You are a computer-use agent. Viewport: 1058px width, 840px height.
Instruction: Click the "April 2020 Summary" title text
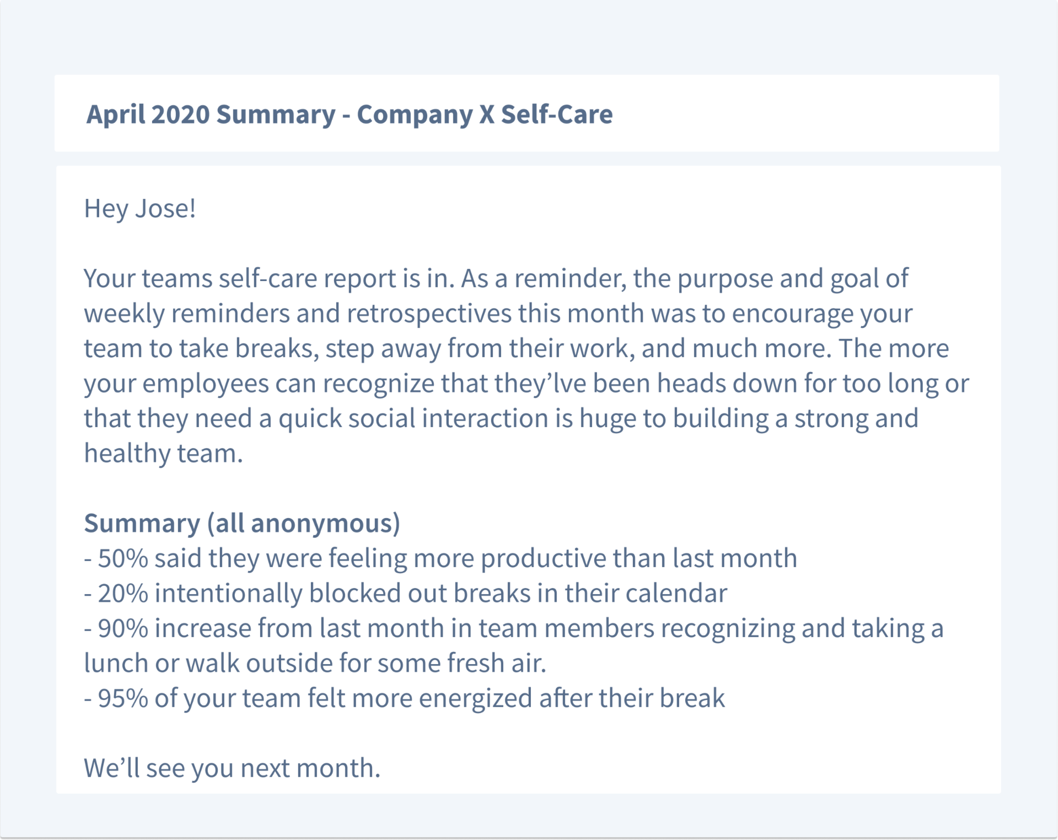click(x=211, y=115)
